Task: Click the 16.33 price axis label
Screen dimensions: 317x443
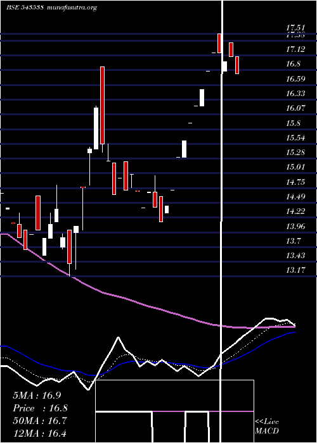Action: [295, 94]
